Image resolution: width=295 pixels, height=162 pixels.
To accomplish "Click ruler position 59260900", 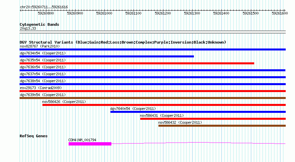I will [75, 13].
